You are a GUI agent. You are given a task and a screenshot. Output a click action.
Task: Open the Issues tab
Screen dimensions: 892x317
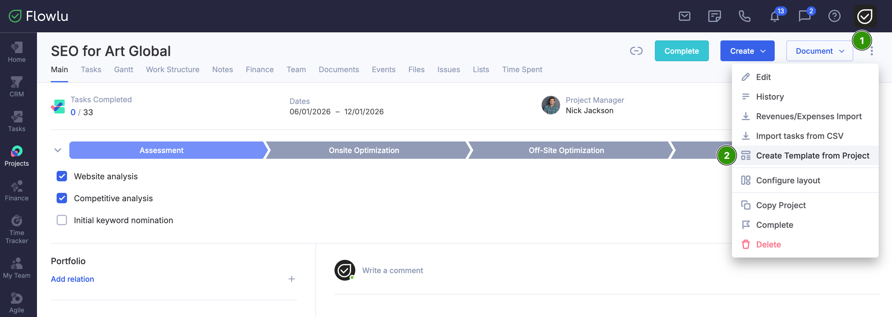[448, 70]
